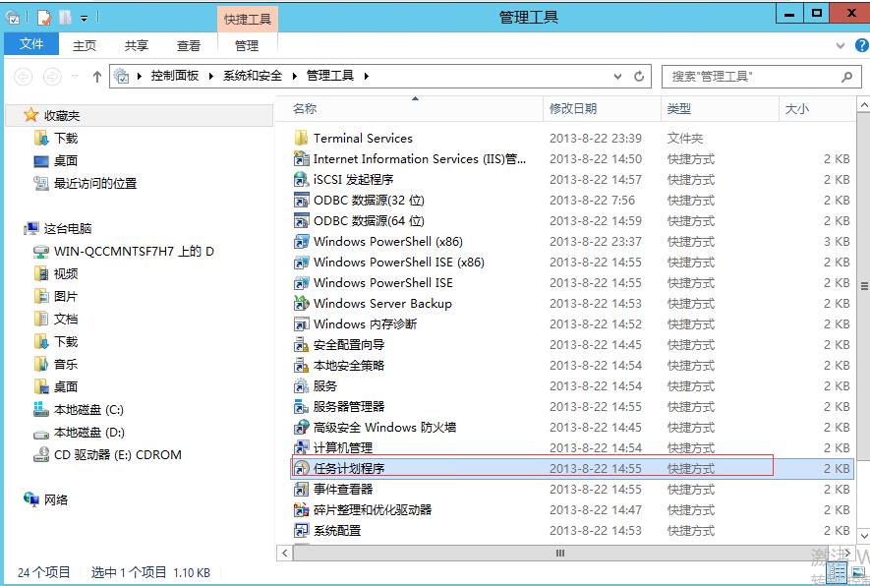Screen dimensions: 870x586
Task: Open the 共享 ribbon tab
Action: (137, 45)
